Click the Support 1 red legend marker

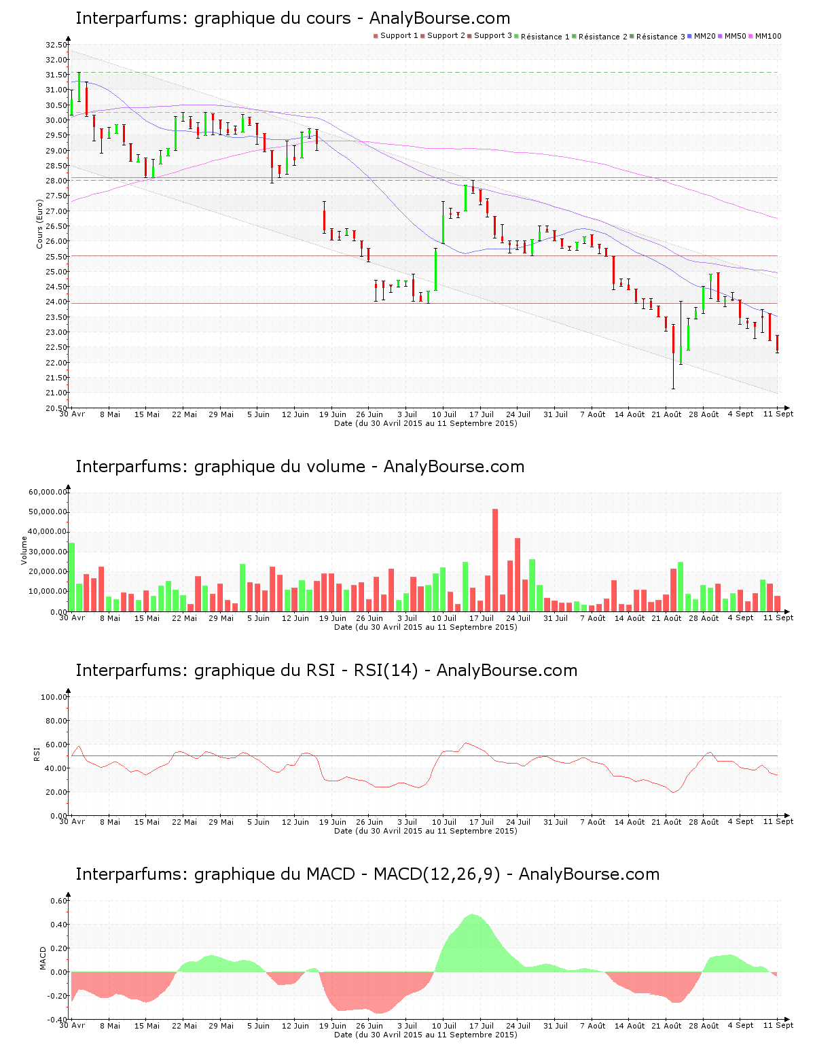click(376, 36)
